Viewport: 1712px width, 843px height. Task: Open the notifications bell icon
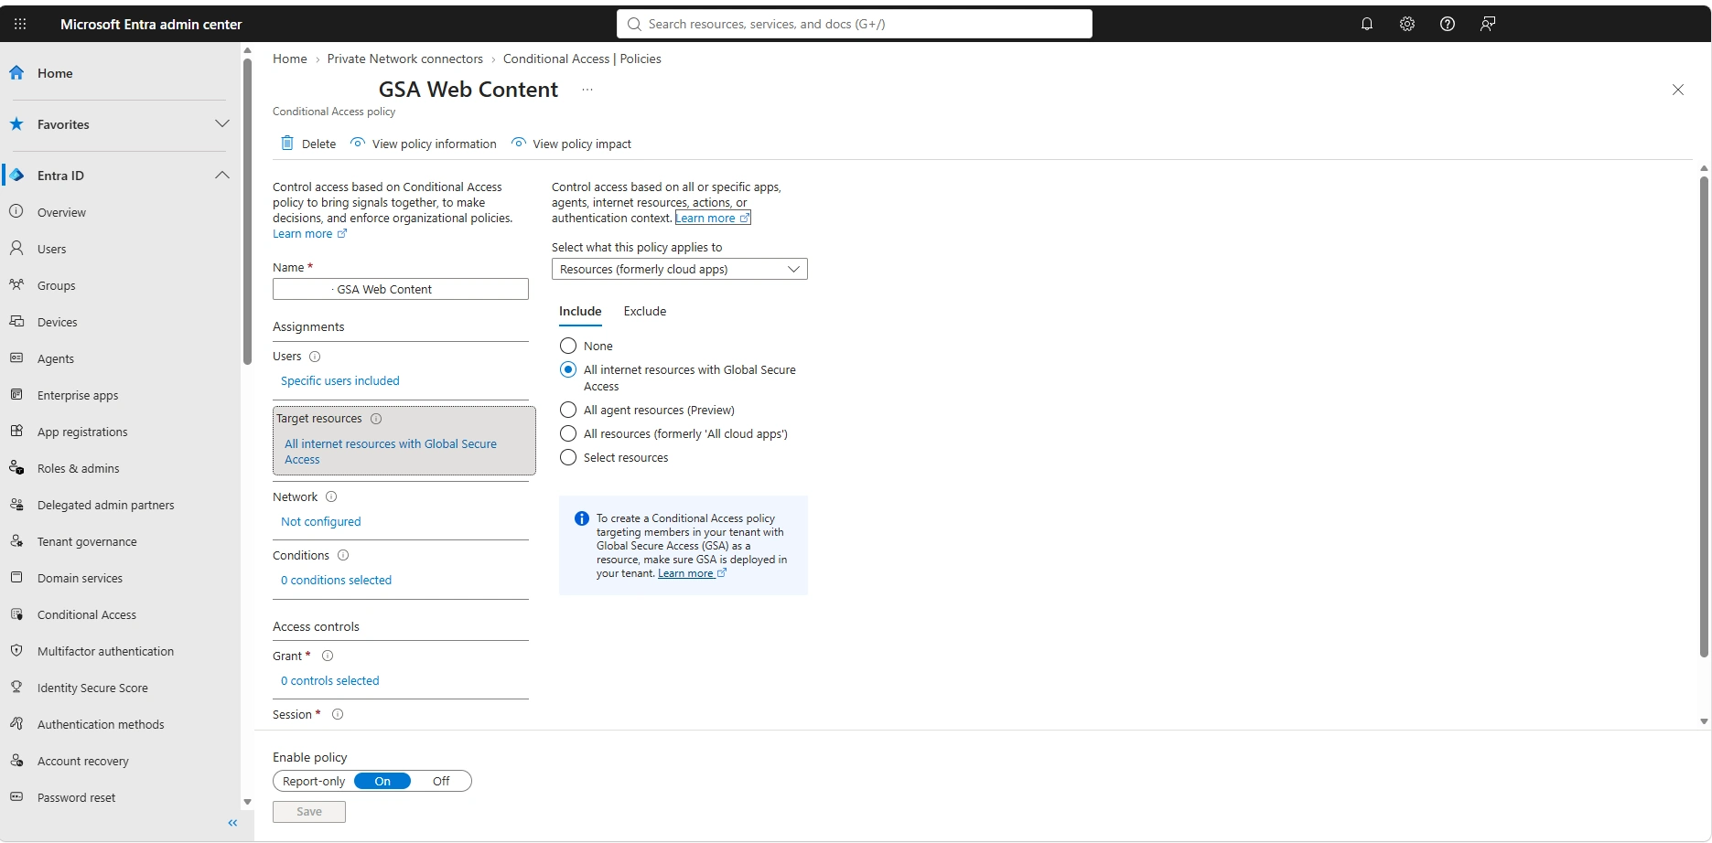1367,24
